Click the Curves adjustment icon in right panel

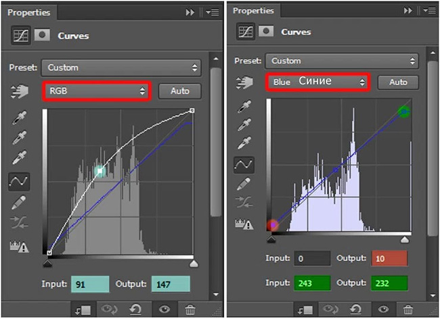[246, 32]
